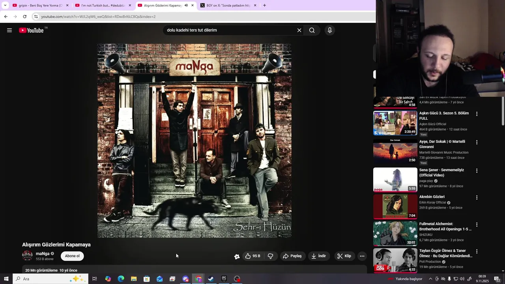Open Task View on taskbar
The image size is (505, 284).
(95, 279)
